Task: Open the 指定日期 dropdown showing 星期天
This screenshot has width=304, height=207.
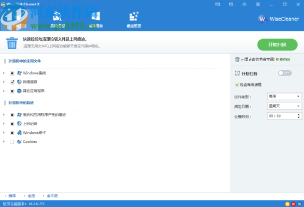Action: 285,106
